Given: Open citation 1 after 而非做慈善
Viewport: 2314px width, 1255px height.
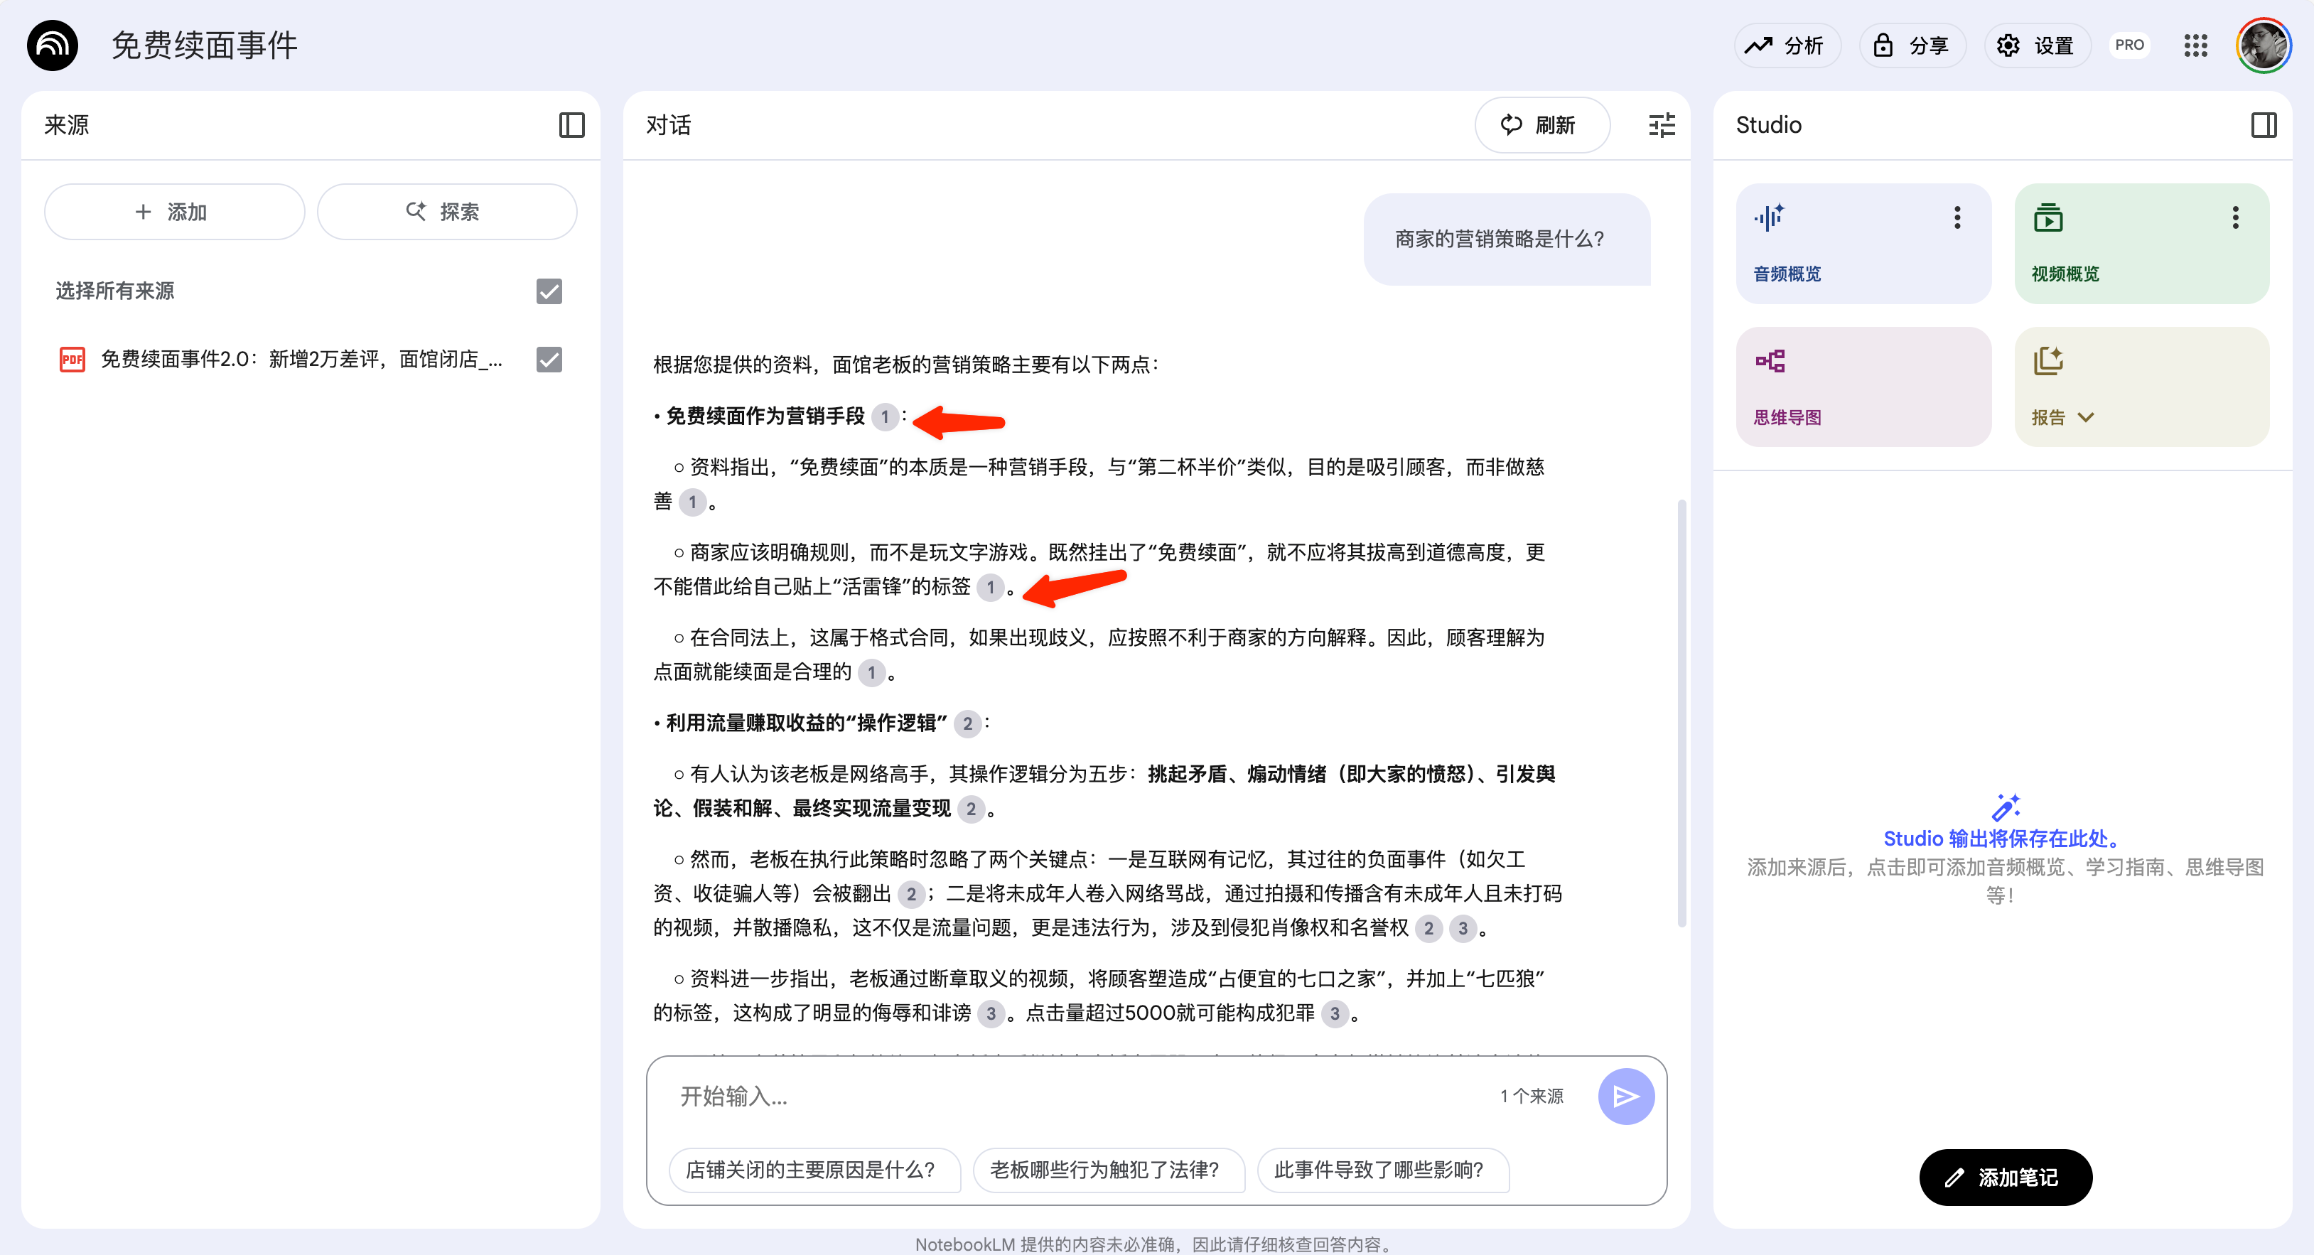Looking at the screenshot, I should (x=693, y=502).
